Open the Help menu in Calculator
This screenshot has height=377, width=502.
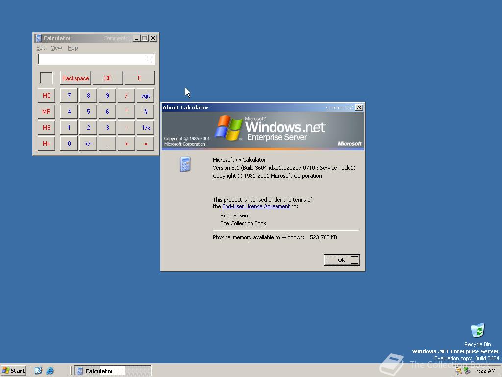click(x=73, y=48)
